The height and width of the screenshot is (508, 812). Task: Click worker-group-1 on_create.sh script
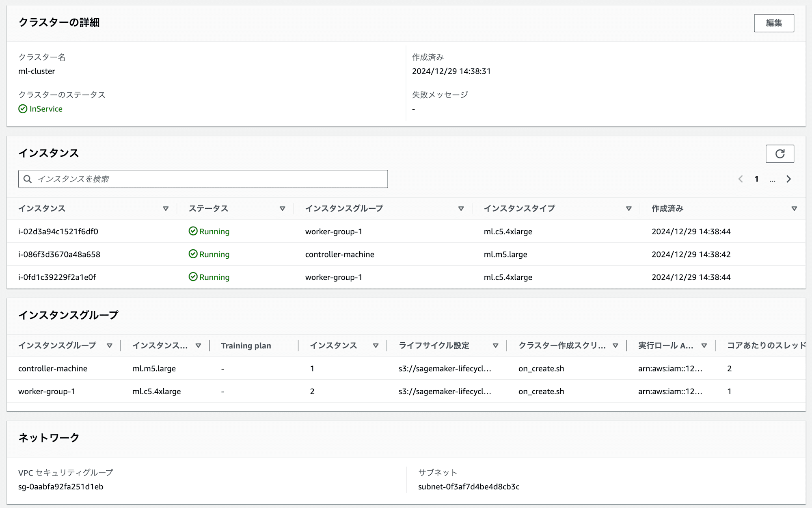[541, 391]
